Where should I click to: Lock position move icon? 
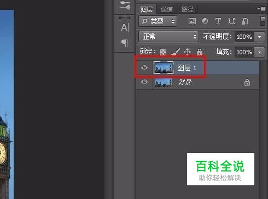(187, 52)
